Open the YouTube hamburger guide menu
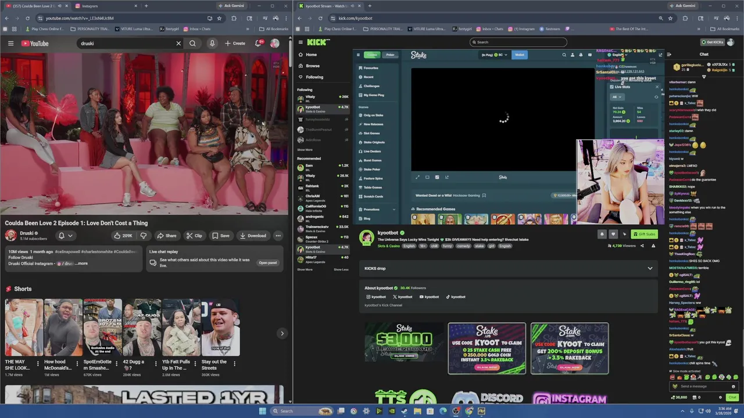The height and width of the screenshot is (418, 744). [10, 44]
